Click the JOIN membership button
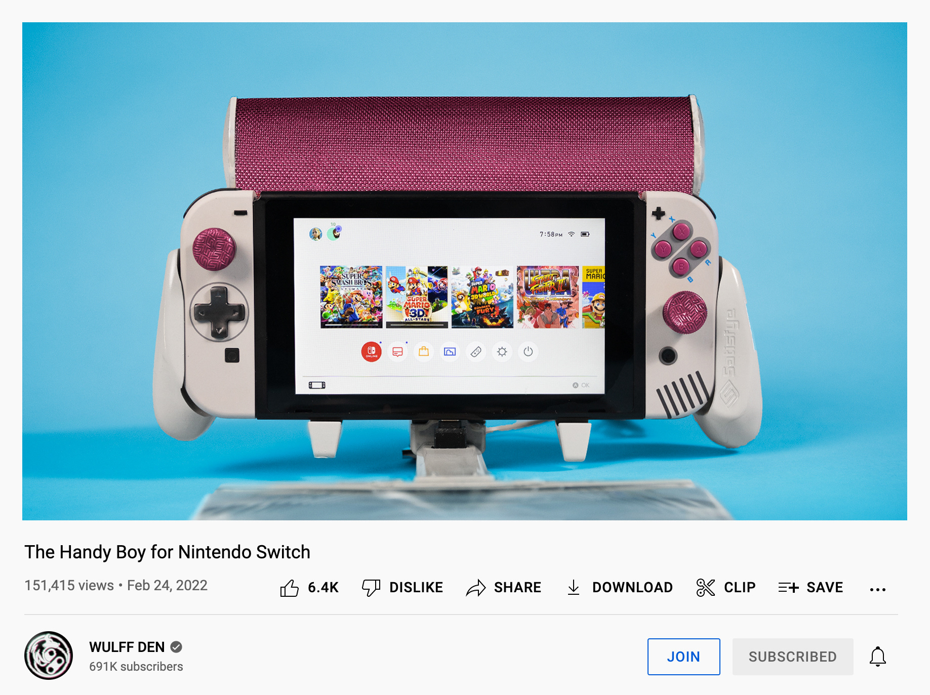This screenshot has height=695, width=930. (x=683, y=657)
